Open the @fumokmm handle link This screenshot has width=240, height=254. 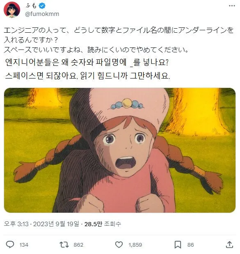click(x=42, y=14)
